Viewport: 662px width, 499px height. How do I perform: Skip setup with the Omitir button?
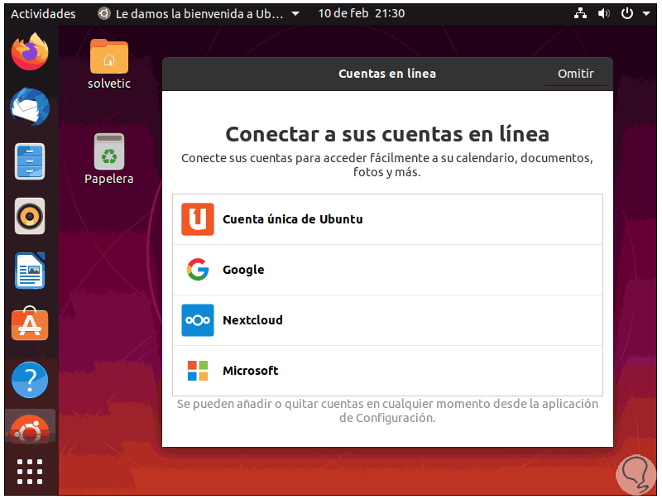click(575, 74)
